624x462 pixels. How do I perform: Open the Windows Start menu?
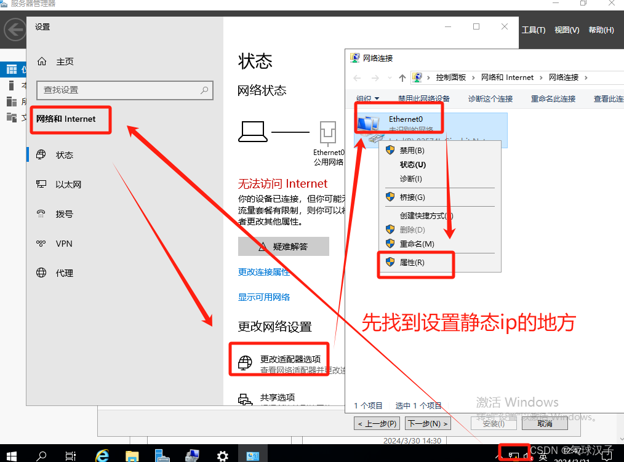(12, 456)
